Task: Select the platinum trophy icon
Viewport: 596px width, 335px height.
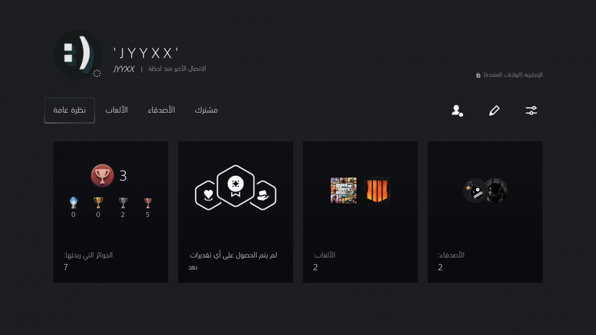Action: click(73, 203)
